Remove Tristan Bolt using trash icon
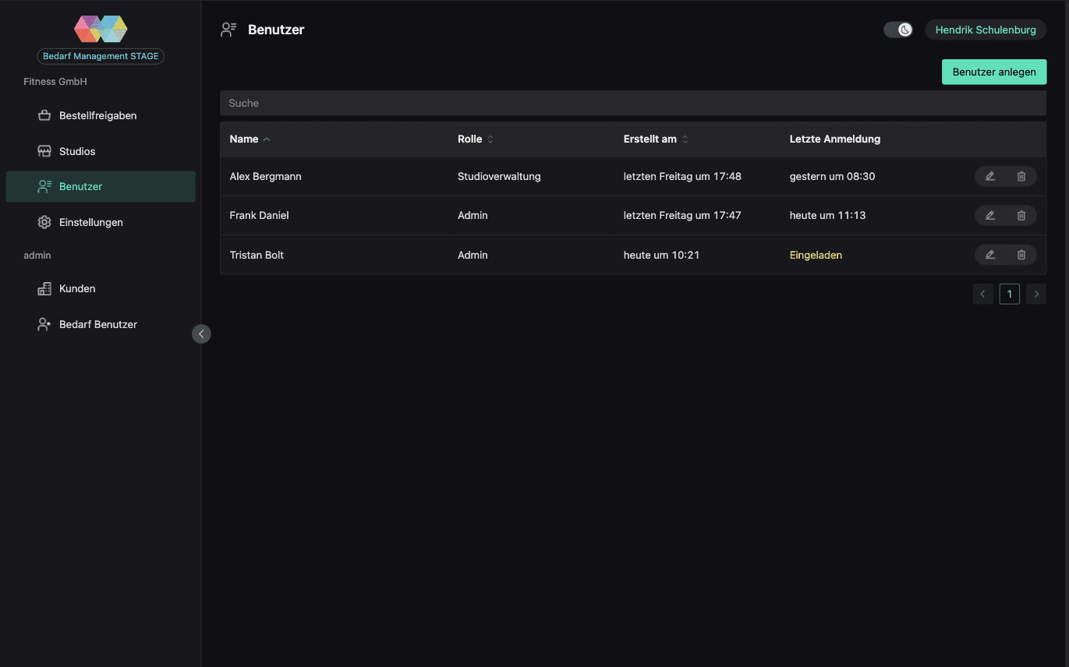This screenshot has height=667, width=1069. coord(1021,254)
